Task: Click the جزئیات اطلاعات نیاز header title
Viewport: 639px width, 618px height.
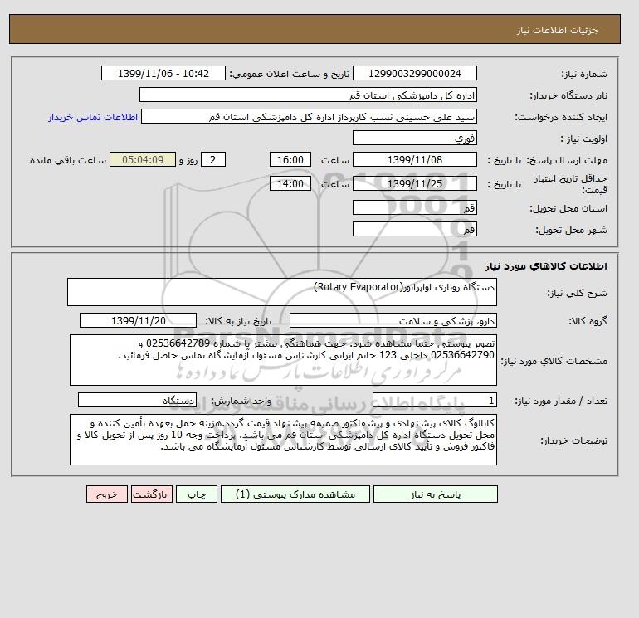Action: coord(557,30)
